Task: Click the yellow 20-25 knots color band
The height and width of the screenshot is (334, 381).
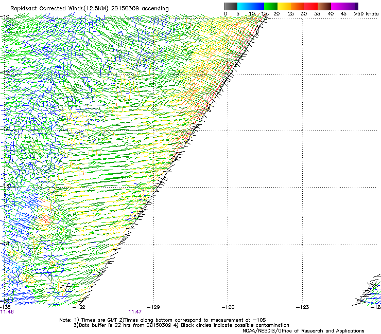Action: point(284,6)
